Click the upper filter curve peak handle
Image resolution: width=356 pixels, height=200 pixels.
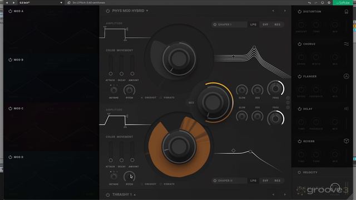point(254,47)
